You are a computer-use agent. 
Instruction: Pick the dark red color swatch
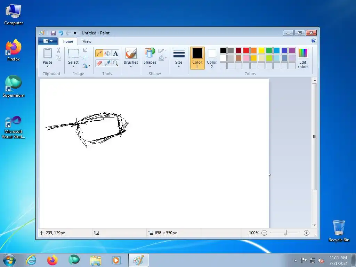coord(238,50)
